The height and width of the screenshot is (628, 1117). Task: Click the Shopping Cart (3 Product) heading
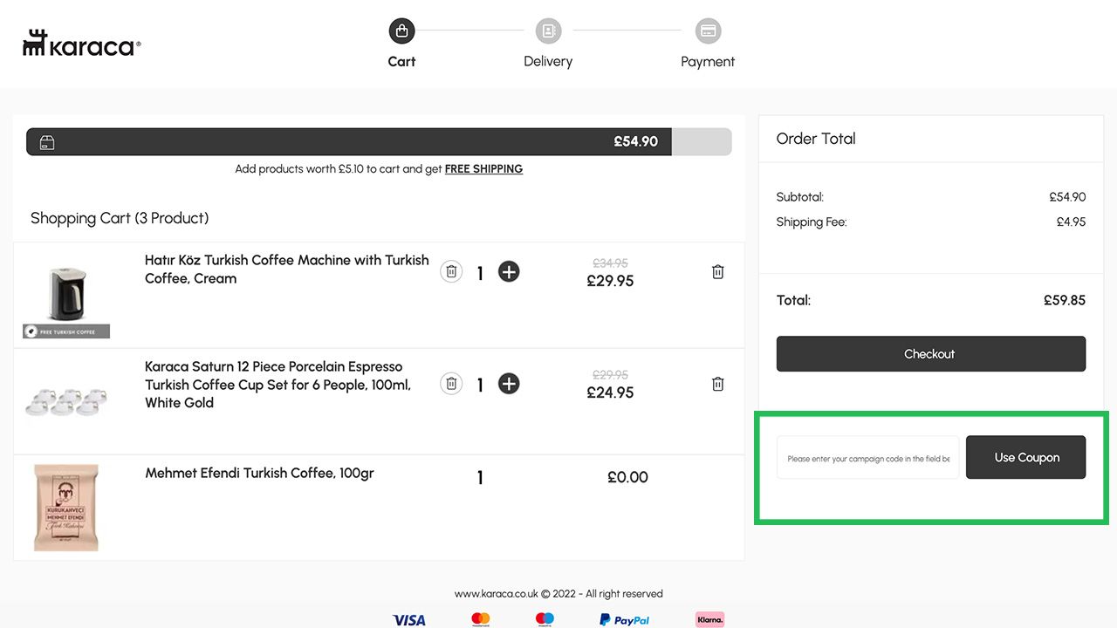pyautogui.click(x=120, y=218)
